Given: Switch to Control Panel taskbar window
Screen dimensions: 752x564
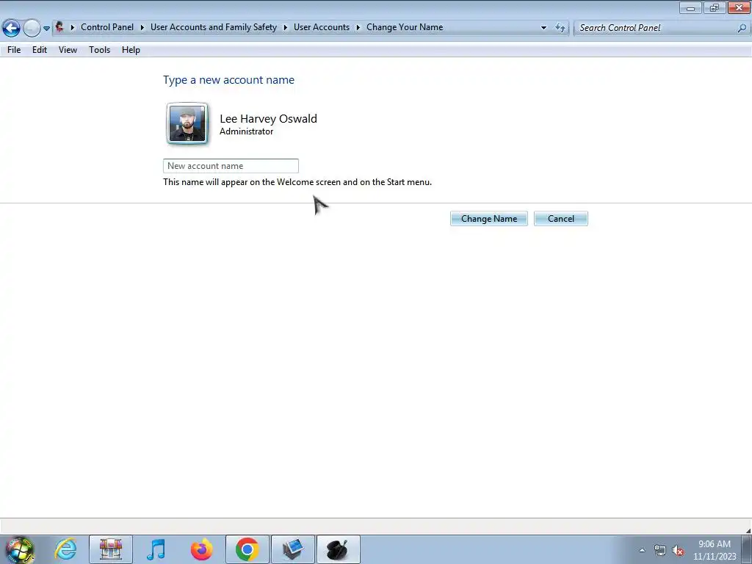Looking at the screenshot, I should point(292,549).
